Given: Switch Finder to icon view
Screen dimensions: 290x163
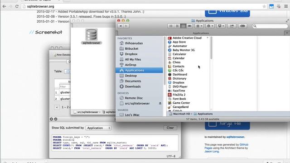Looking at the screenshot, I should tap(171, 26).
